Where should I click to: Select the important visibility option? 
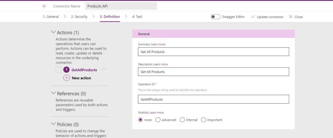tap(204, 120)
